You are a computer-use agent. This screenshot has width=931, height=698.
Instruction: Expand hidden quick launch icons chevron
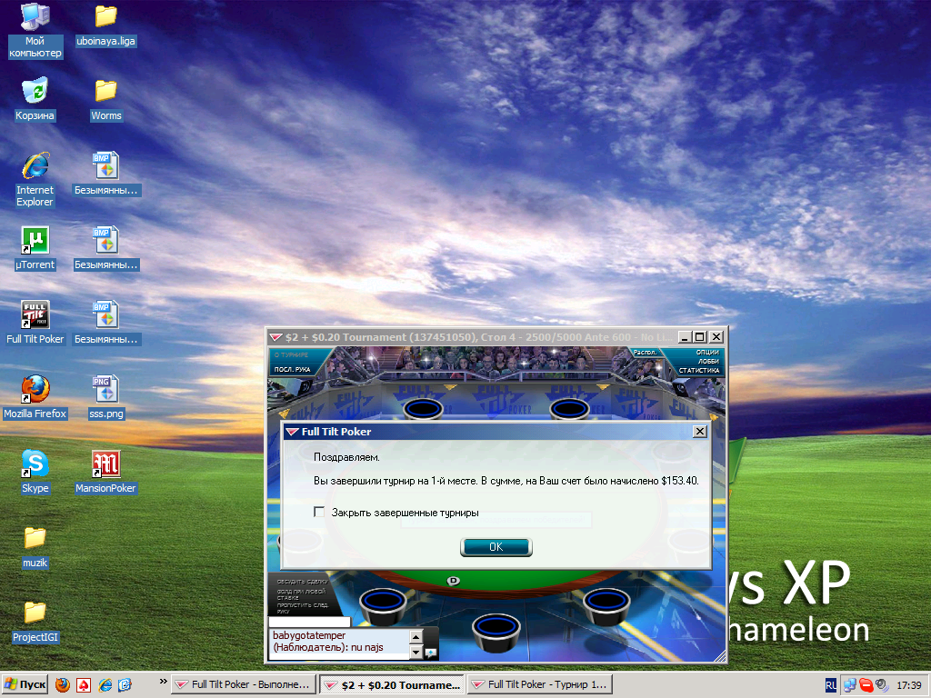click(164, 682)
